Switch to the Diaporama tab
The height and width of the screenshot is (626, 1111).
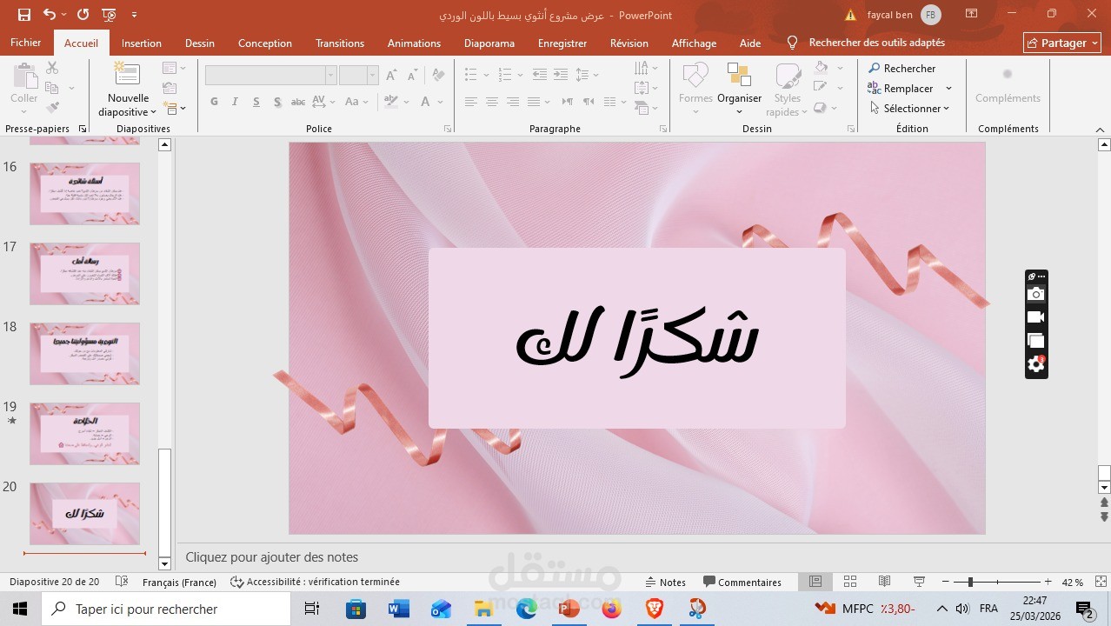pyautogui.click(x=489, y=43)
